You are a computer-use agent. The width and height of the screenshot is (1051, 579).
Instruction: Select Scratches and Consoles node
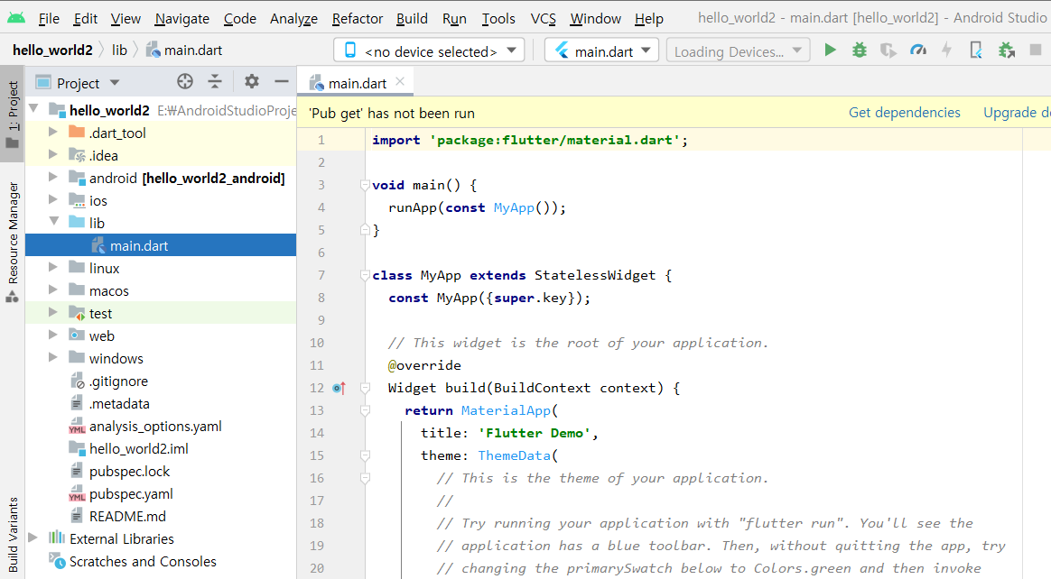142,562
